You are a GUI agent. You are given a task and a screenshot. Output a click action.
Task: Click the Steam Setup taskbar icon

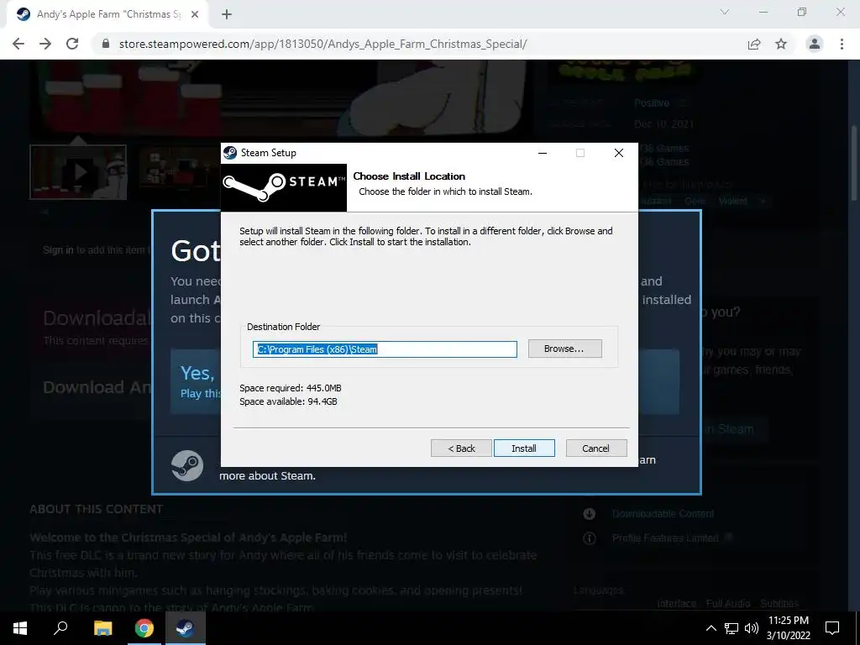[x=185, y=628]
